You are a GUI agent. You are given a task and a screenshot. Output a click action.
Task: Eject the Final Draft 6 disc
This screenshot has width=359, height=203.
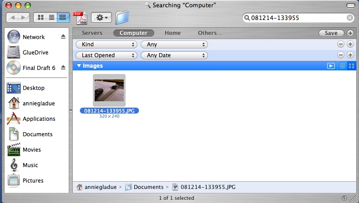coord(63,68)
